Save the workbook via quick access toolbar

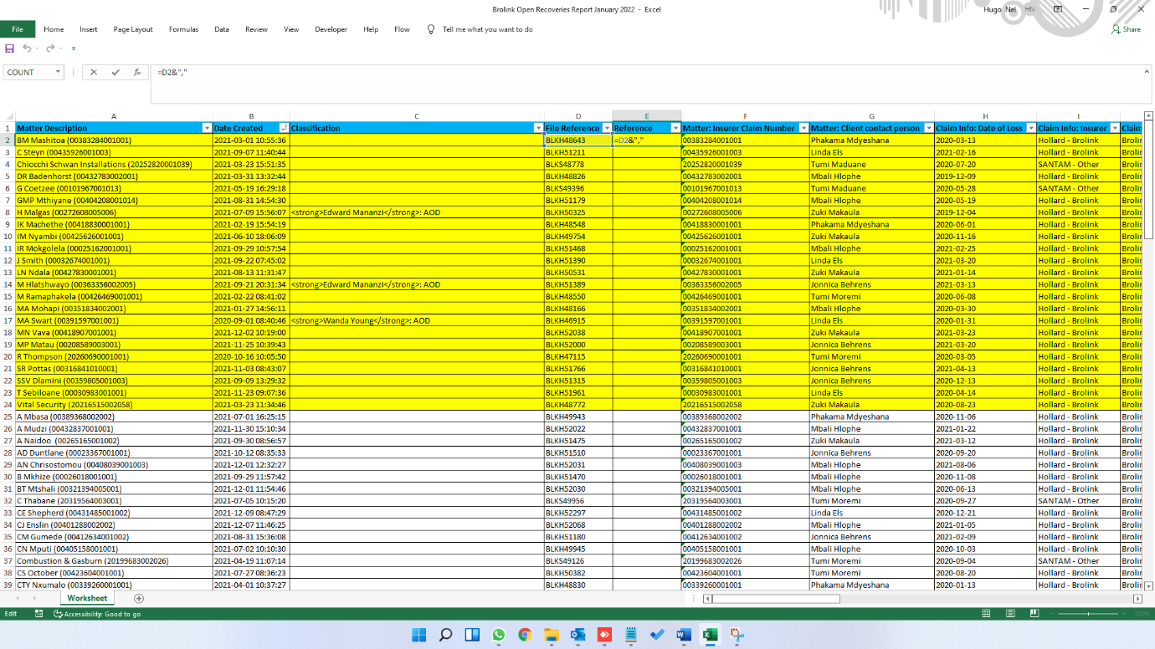coord(10,49)
